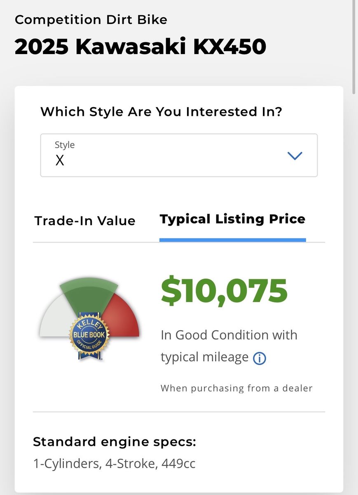
Task: Click the info icon next to typical mileage
Action: [259, 358]
